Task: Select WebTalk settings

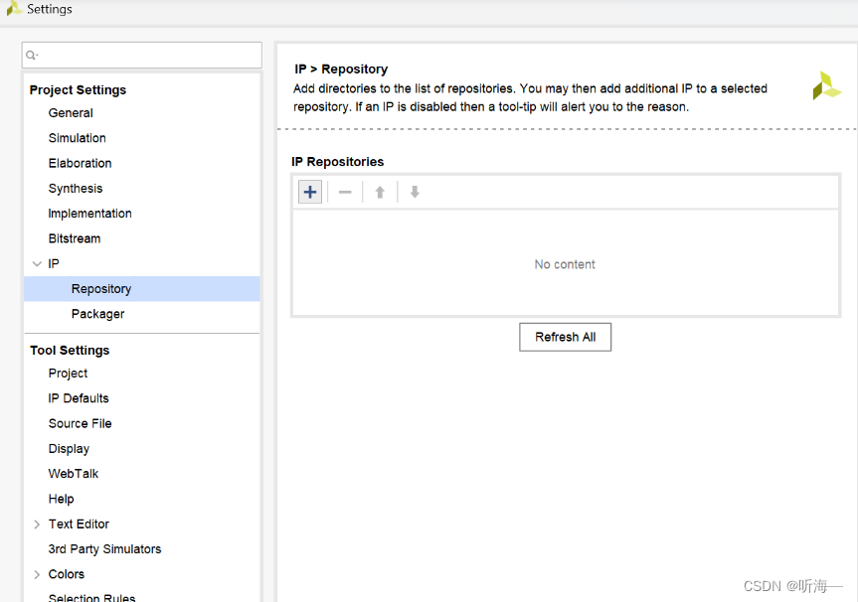Action: 74,474
